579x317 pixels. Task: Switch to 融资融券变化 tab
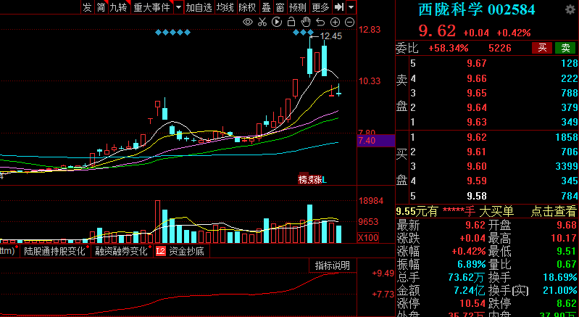(121, 251)
